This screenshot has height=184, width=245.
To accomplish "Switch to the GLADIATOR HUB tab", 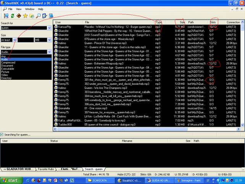I will pyautogui.click(x=18, y=169).
